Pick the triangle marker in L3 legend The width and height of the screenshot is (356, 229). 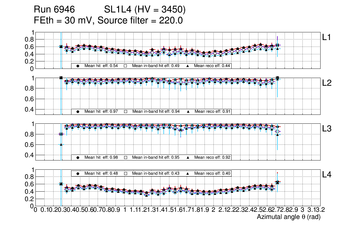[188, 157]
